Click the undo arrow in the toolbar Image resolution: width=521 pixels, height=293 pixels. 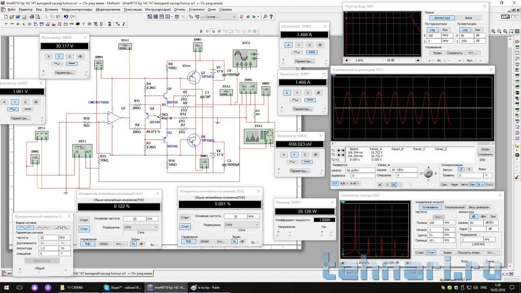pyautogui.click(x=66, y=17)
